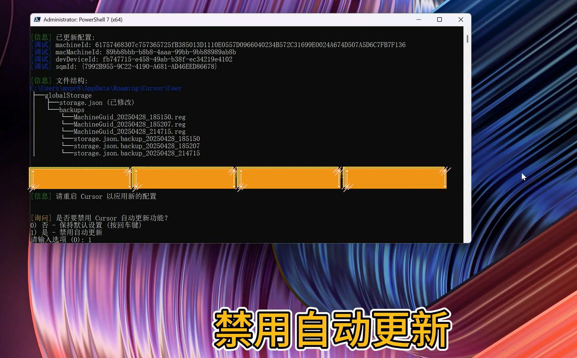Click MachineGuid_20250428_214715.reg in the file tree
This screenshot has width=577, height=358.
(129, 132)
